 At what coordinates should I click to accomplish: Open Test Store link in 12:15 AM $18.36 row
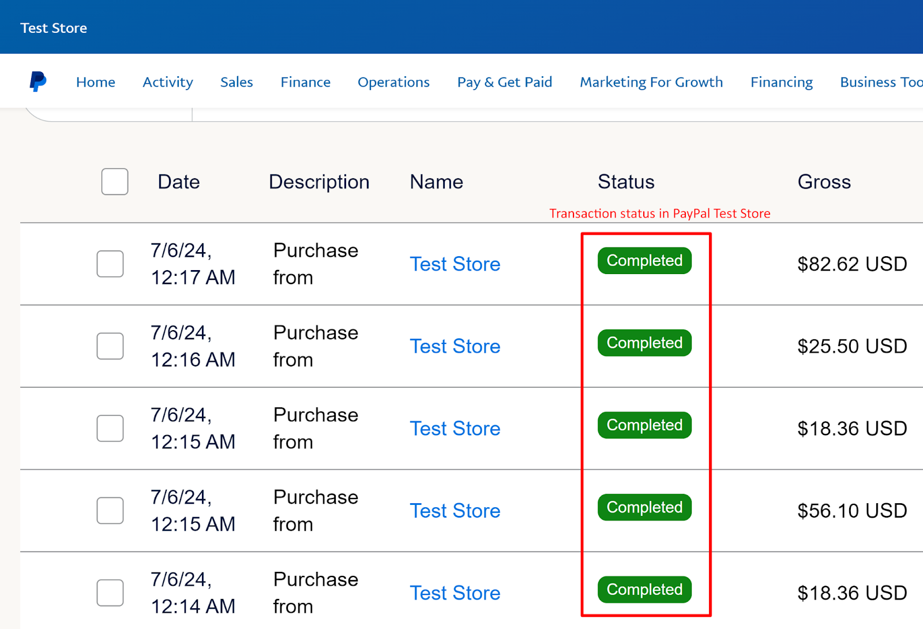pyautogui.click(x=455, y=428)
